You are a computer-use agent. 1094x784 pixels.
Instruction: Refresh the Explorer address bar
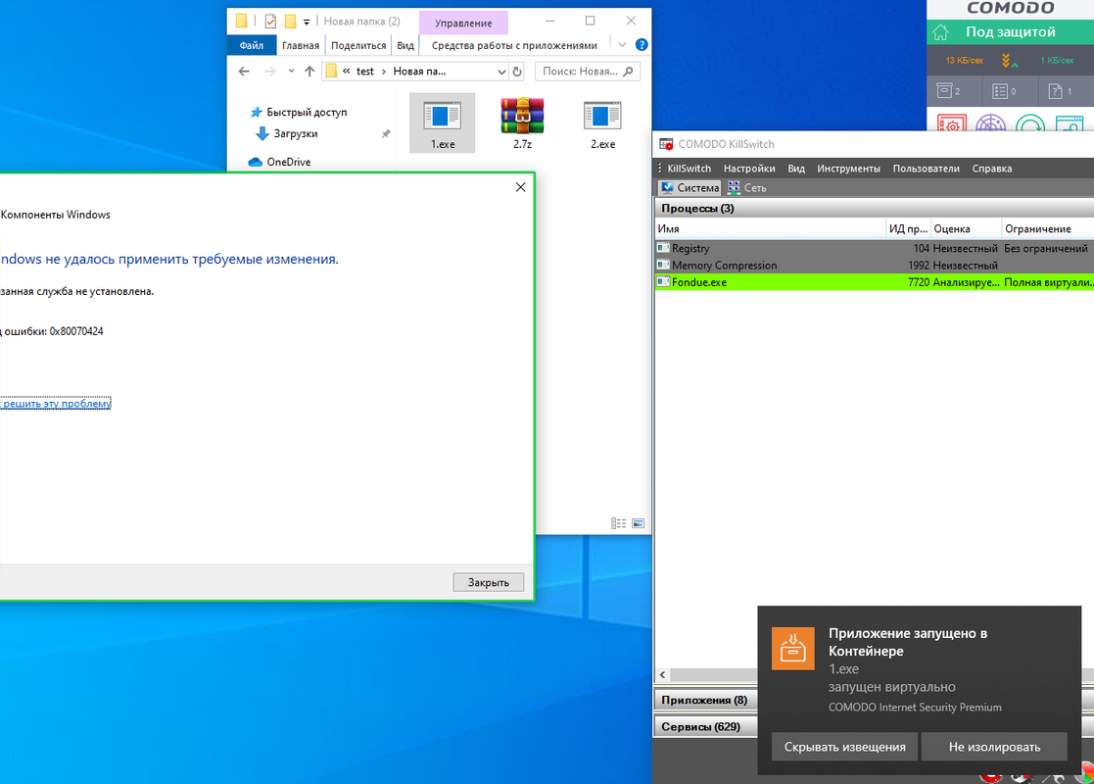pyautogui.click(x=517, y=72)
